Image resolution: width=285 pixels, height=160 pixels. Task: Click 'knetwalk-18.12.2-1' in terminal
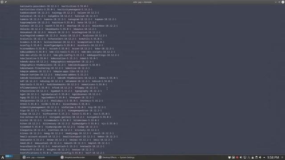[x=92, y=146]
